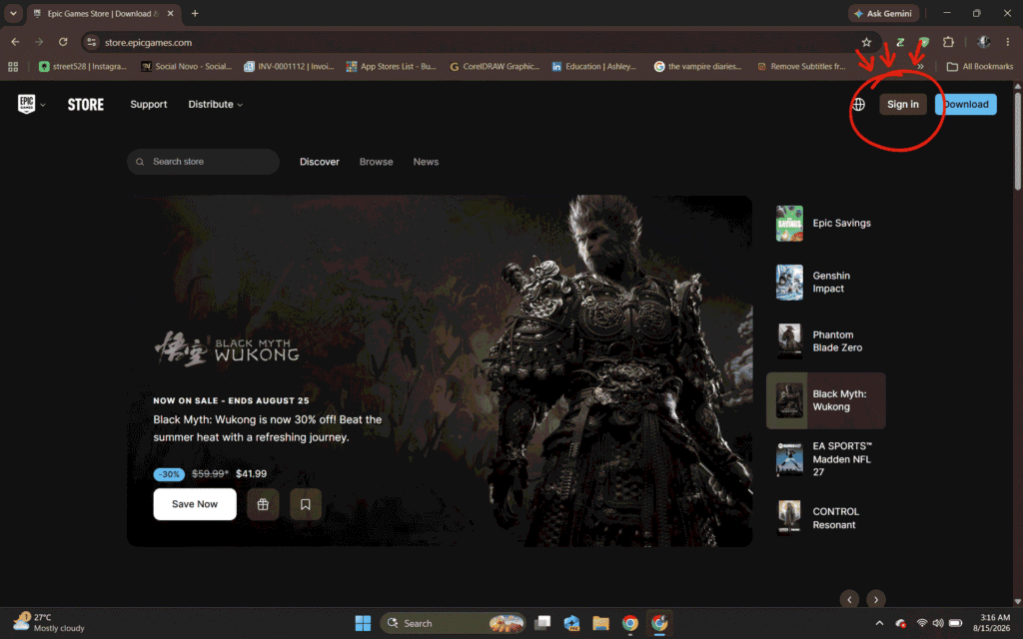The width and height of the screenshot is (1023, 639).
Task: Click the Sign in button
Action: coord(902,104)
